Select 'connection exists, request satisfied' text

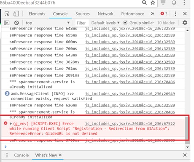click(x=51, y=98)
